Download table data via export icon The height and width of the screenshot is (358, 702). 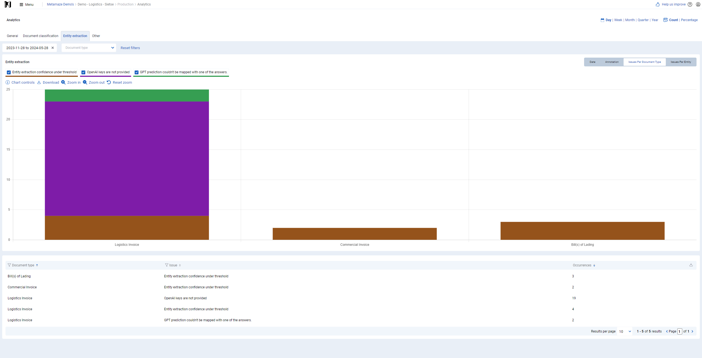coord(691,265)
